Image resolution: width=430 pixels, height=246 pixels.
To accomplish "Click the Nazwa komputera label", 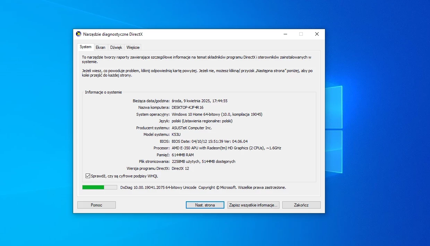I will 154,107.
